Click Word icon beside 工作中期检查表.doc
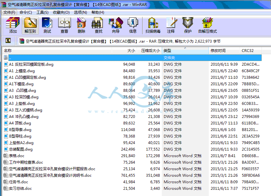 [6, 162]
